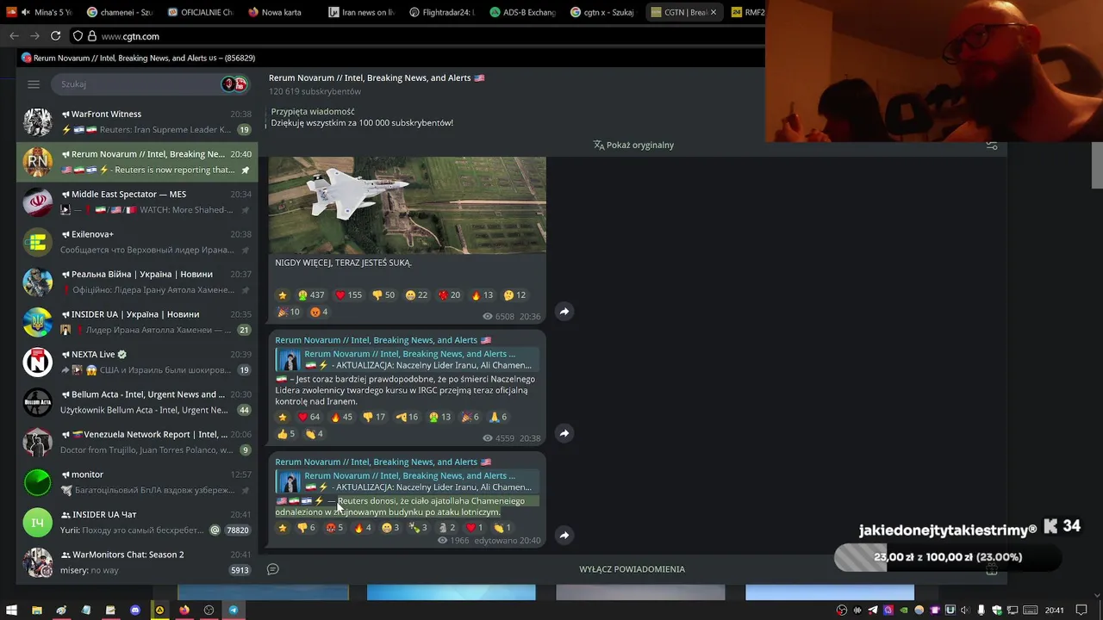The height and width of the screenshot is (620, 1103).
Task: Open the INSIDER UA Чат group
Action: [136, 522]
